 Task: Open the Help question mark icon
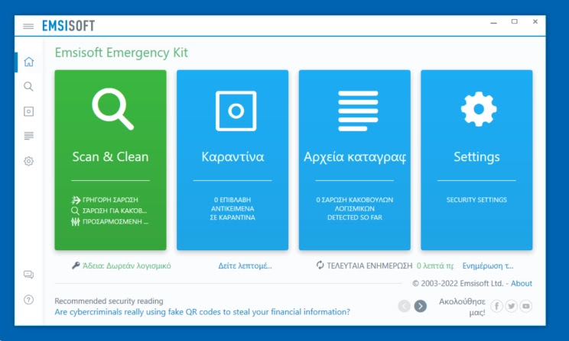pos(28,300)
